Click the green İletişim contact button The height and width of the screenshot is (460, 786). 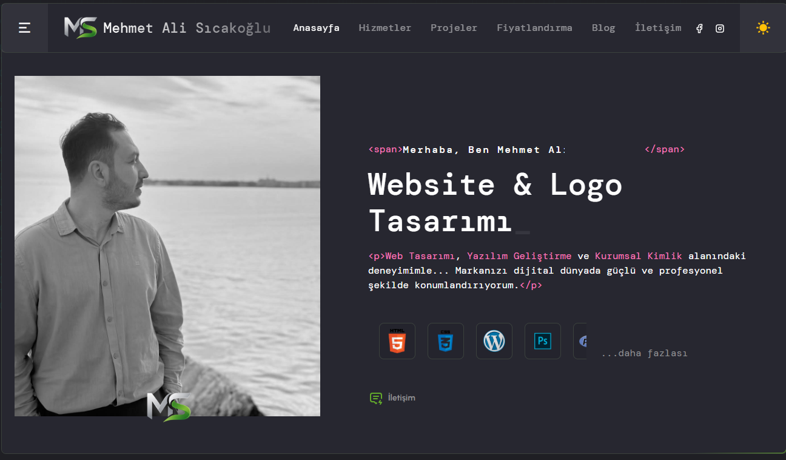[392, 398]
